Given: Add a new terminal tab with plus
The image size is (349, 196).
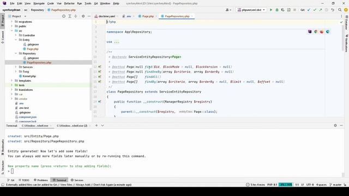Looking at the screenshot, I should pos(97,125).
